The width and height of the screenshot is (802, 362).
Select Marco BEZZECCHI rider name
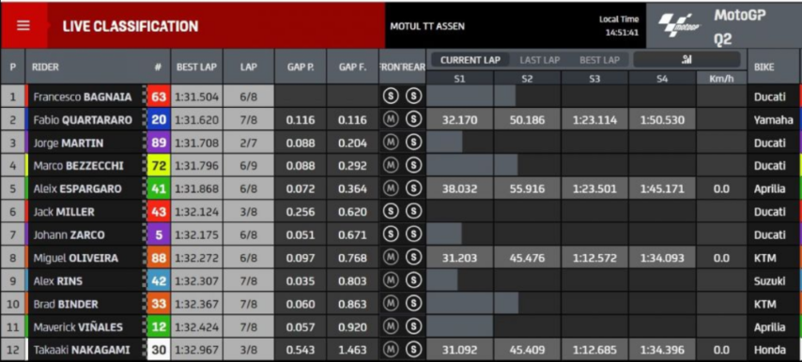pyautogui.click(x=78, y=166)
